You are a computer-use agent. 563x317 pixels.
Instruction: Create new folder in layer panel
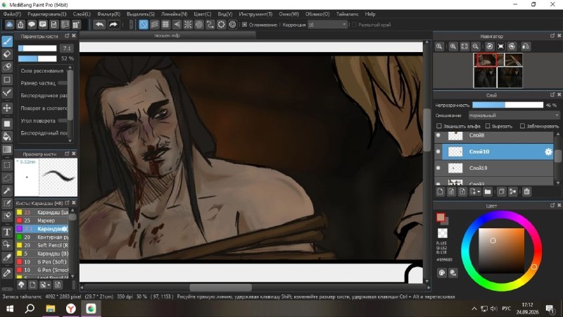(488, 192)
